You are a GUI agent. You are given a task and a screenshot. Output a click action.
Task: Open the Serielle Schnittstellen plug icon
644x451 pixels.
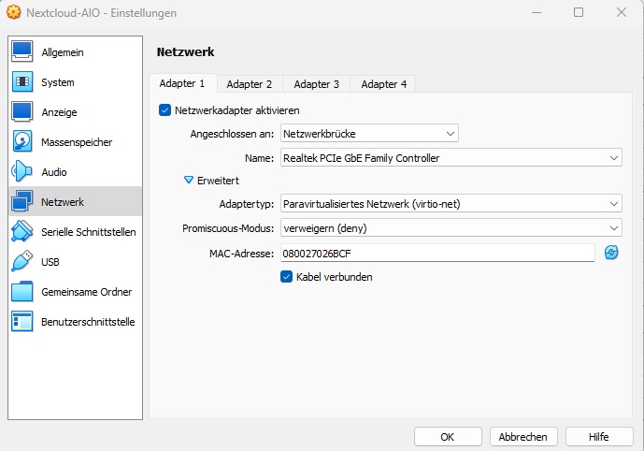(22, 231)
